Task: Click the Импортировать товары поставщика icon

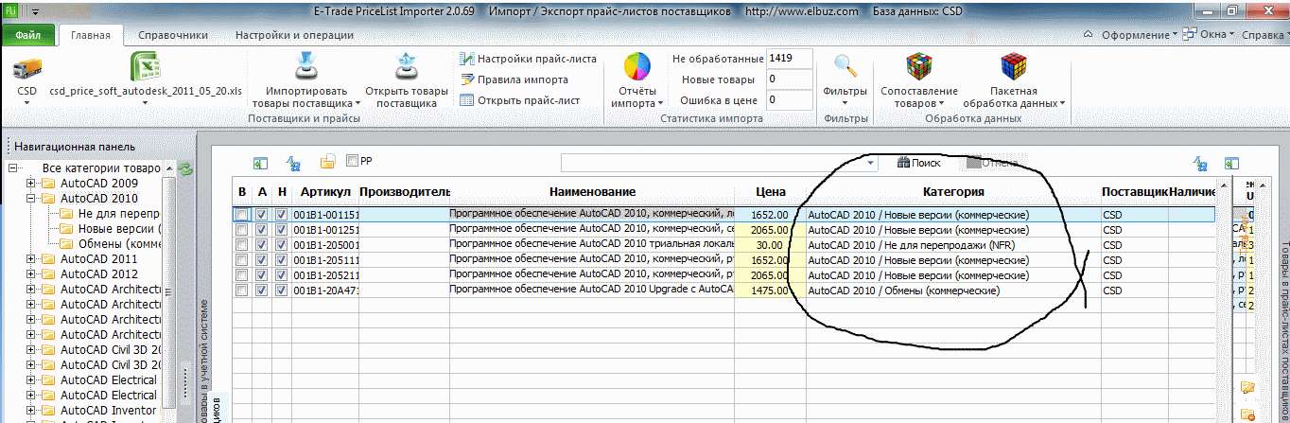Action: pos(306,67)
